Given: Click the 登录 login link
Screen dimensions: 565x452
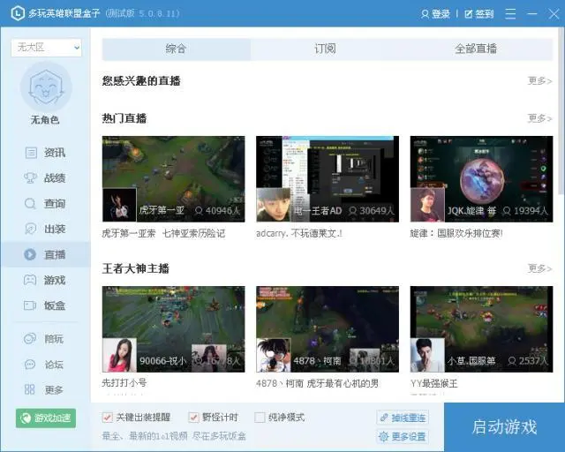Looking at the screenshot, I should tap(436, 14).
